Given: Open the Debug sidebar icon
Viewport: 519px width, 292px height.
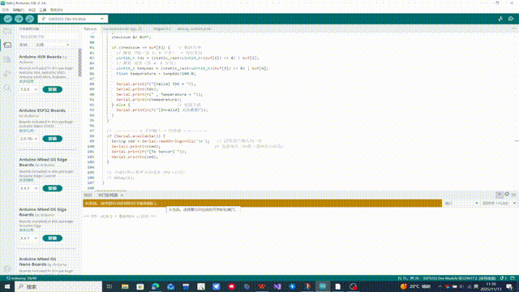Looking at the screenshot, I should coord(7,74).
